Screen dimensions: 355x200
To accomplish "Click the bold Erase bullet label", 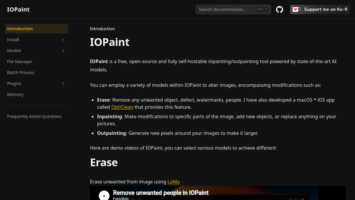I will [x=103, y=100].
